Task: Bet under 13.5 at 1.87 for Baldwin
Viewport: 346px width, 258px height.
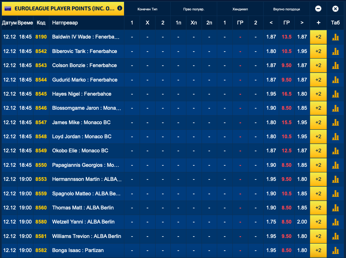Action: [271, 37]
